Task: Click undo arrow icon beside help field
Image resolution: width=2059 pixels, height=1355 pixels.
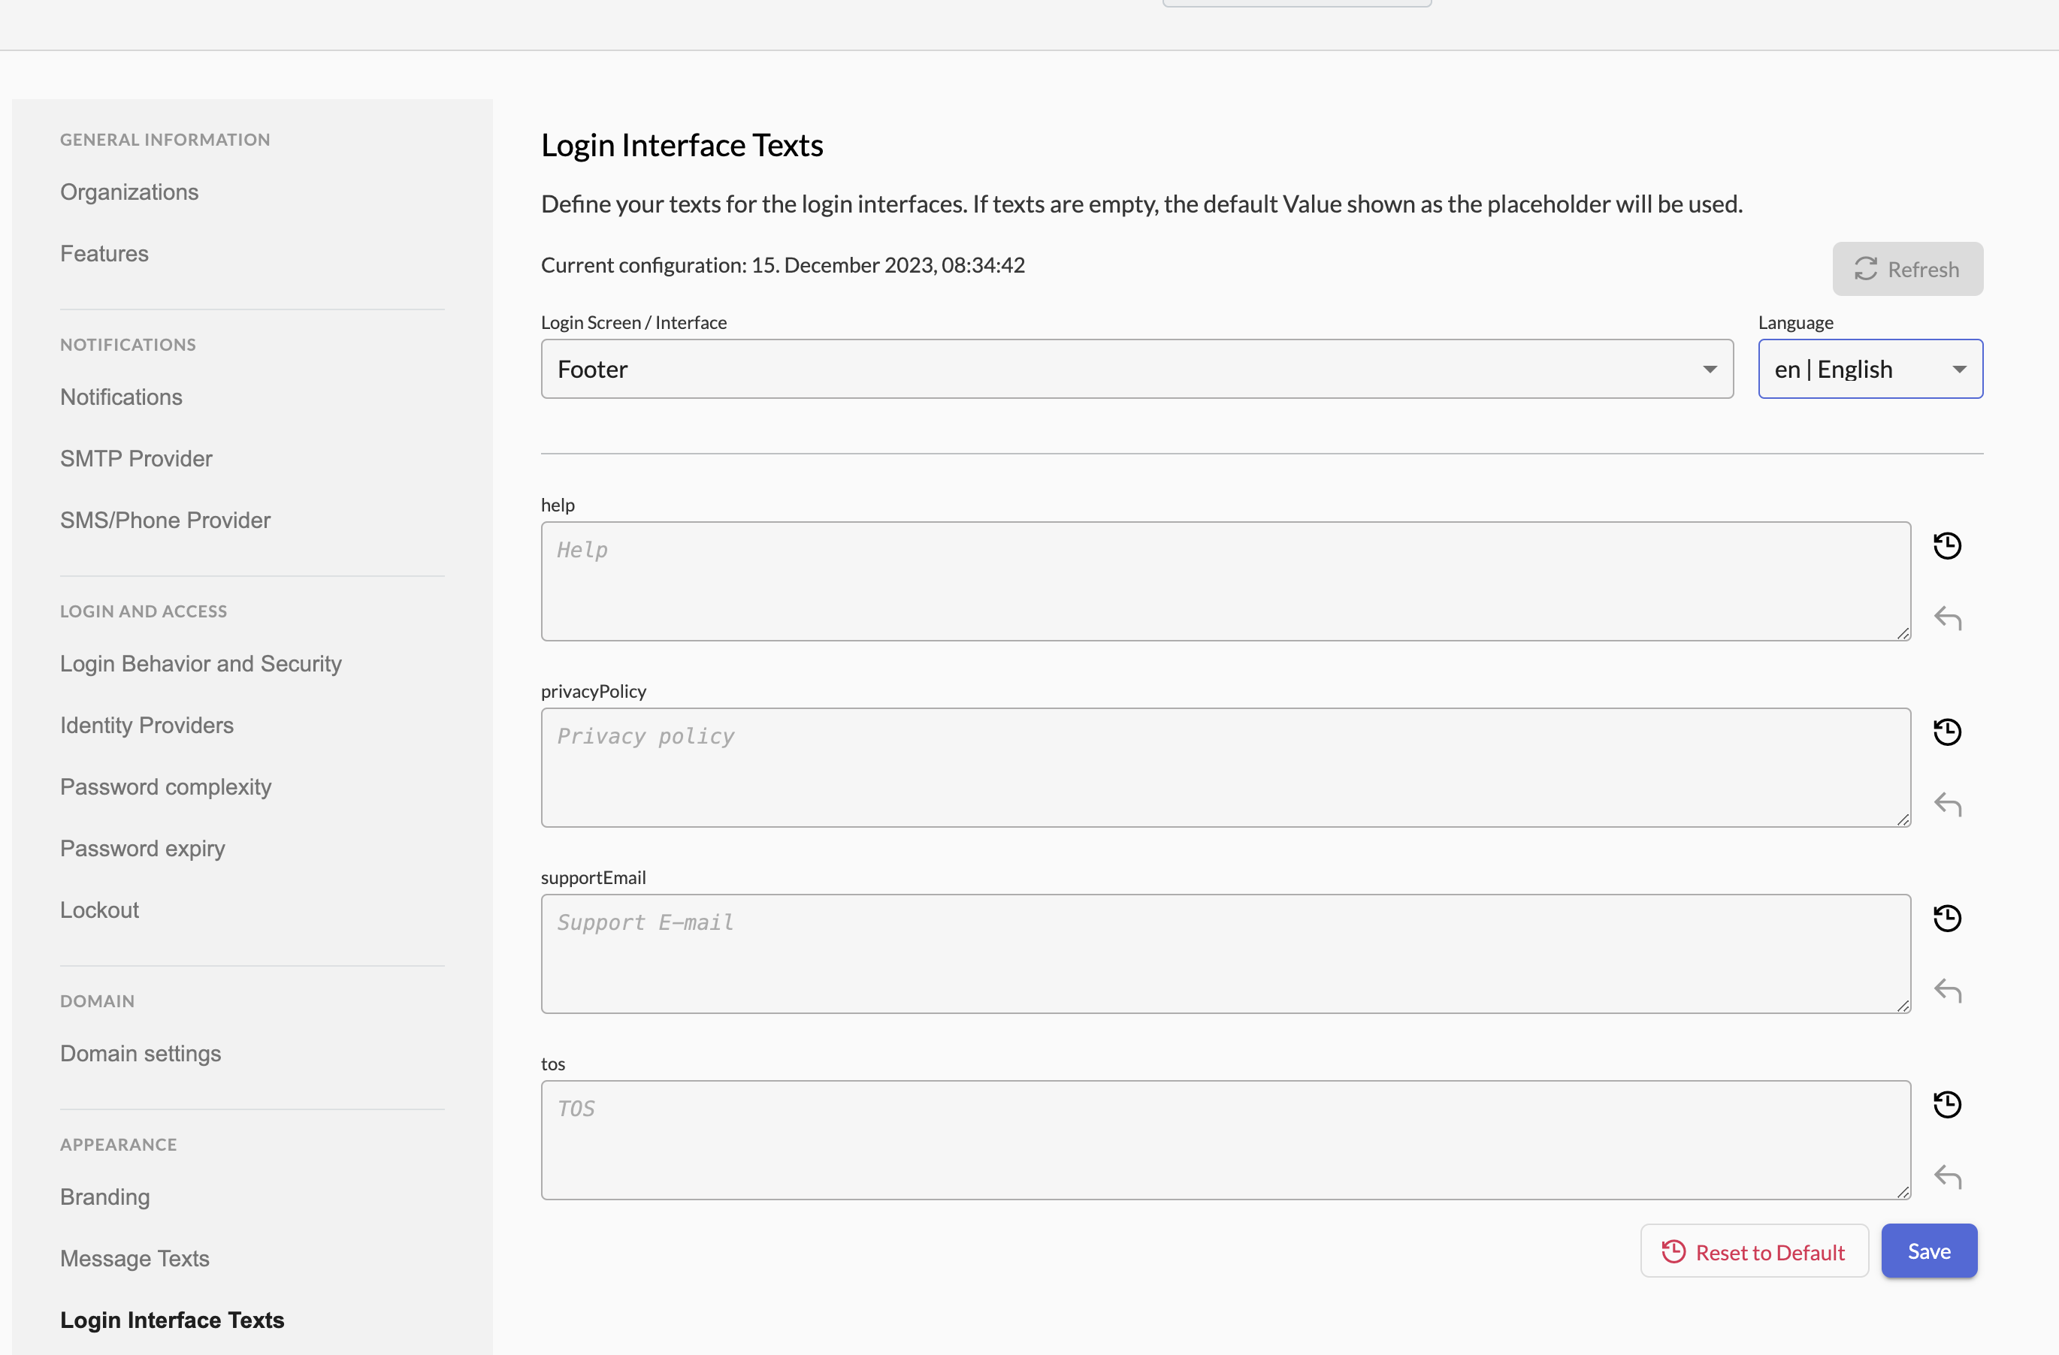Action: pos(1946,618)
